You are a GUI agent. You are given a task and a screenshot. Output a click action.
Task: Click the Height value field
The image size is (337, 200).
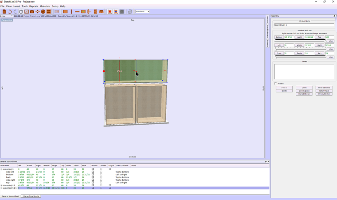[x=309, y=37]
